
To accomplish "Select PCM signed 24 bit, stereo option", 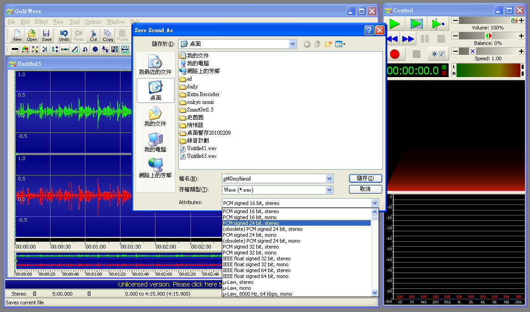I will [x=296, y=223].
